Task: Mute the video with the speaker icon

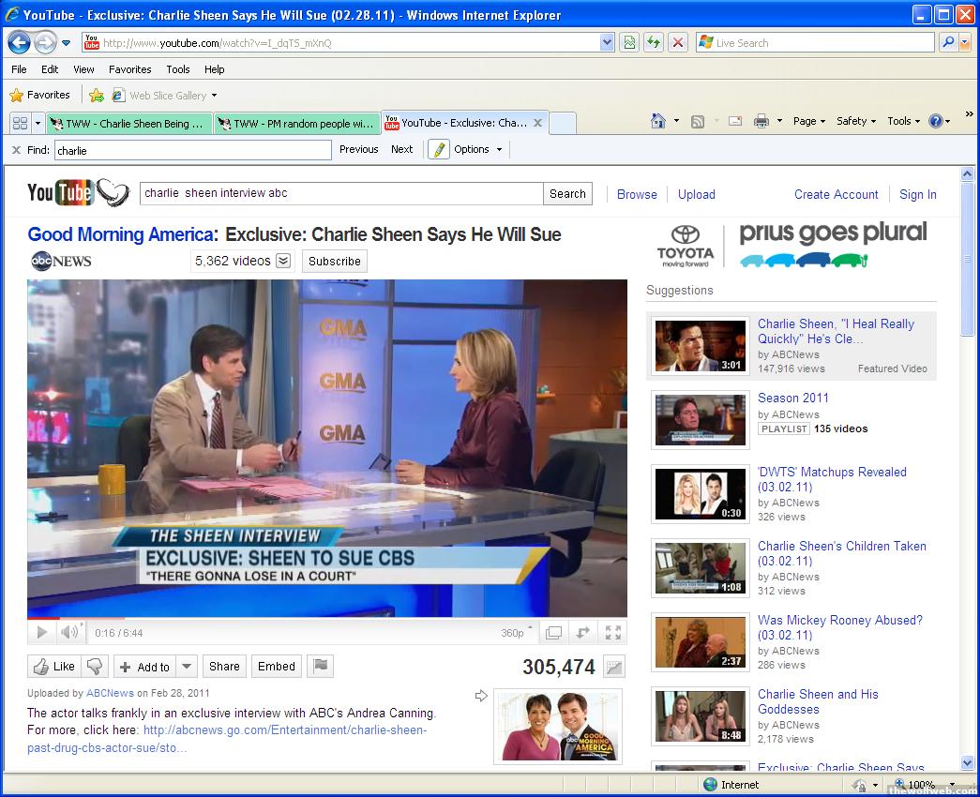Action: (68, 632)
